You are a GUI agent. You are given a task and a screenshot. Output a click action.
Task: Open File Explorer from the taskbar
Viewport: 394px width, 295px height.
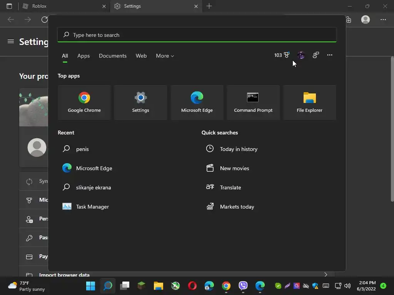(x=158, y=286)
